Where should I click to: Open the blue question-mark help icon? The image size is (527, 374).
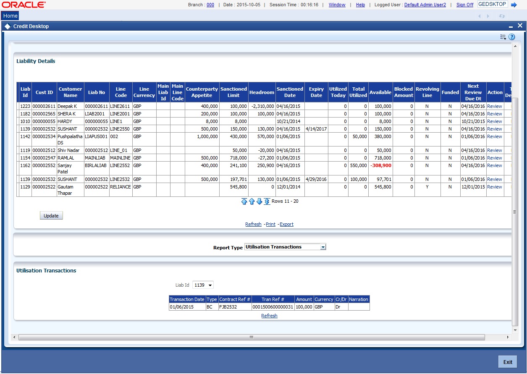tap(512, 37)
